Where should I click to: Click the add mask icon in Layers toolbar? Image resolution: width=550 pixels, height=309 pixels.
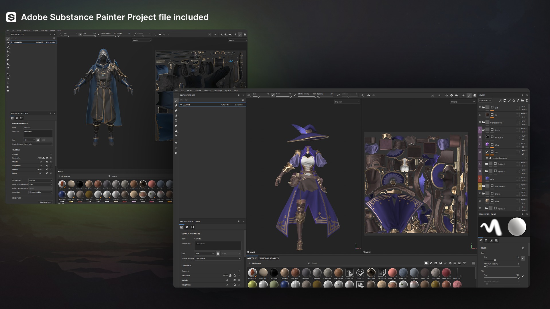click(x=505, y=100)
